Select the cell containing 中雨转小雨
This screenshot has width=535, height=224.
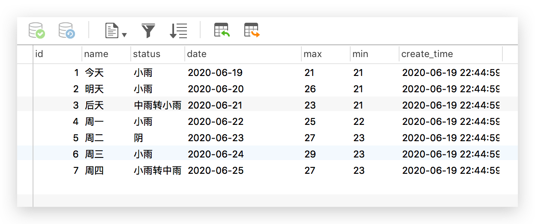(x=158, y=105)
